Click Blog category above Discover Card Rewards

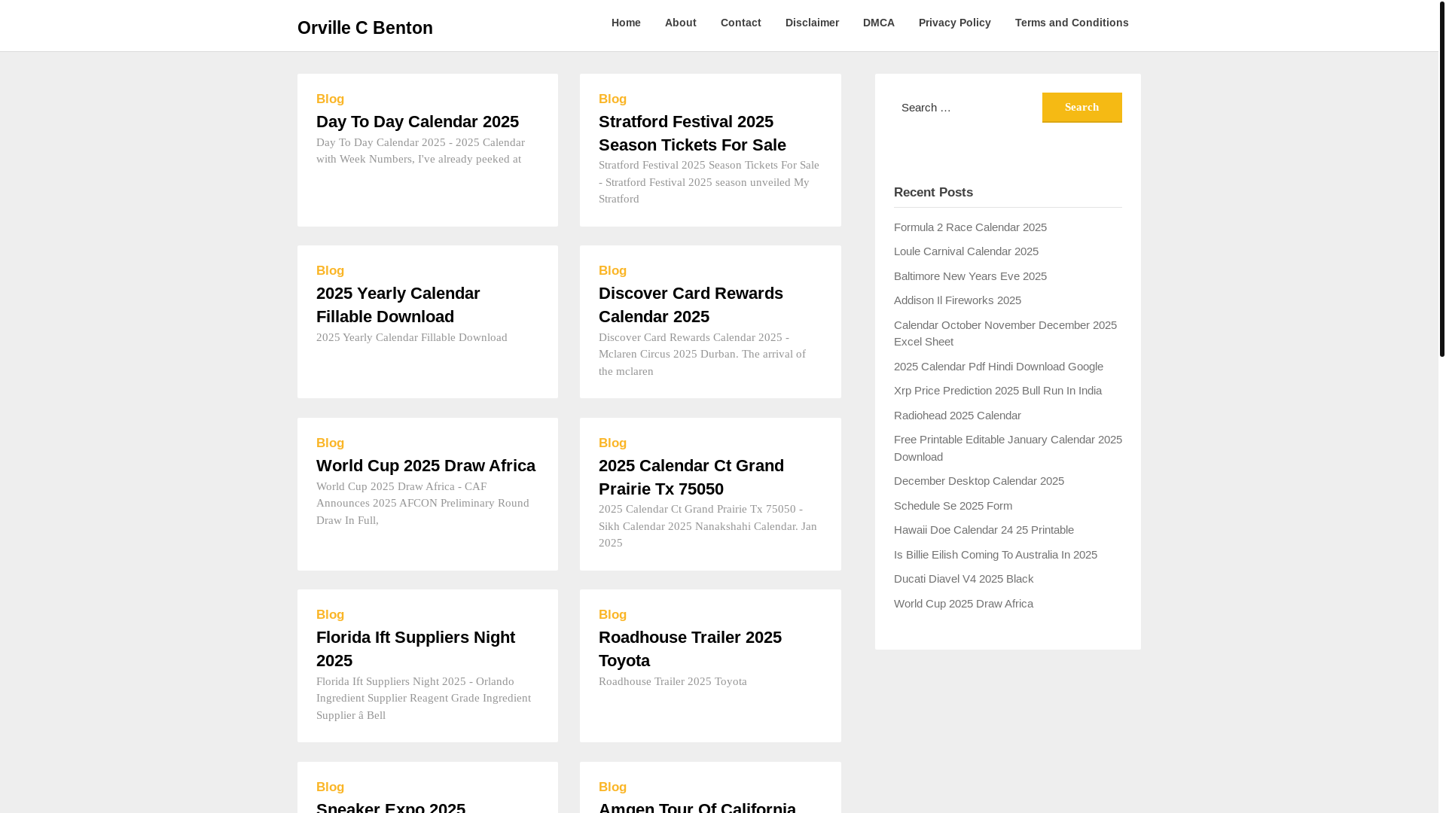coord(612,271)
